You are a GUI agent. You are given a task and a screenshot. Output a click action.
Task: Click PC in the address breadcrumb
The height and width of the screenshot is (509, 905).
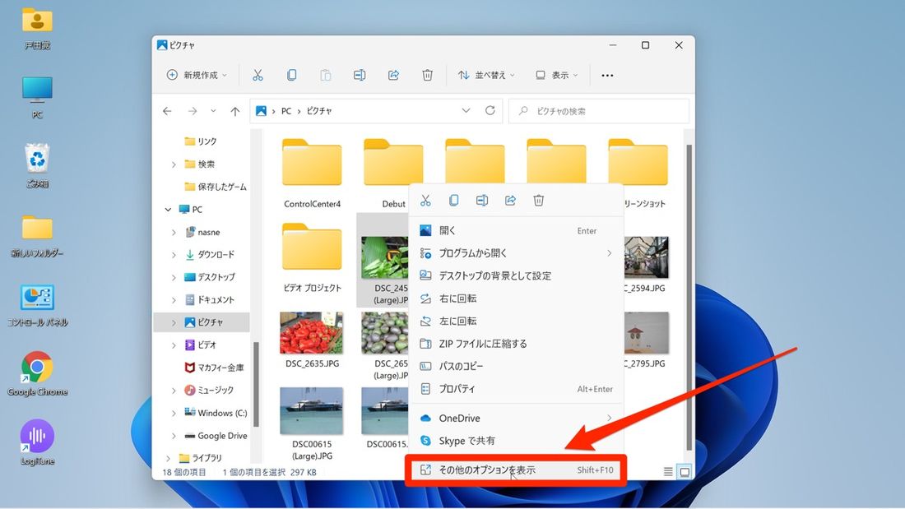286,111
